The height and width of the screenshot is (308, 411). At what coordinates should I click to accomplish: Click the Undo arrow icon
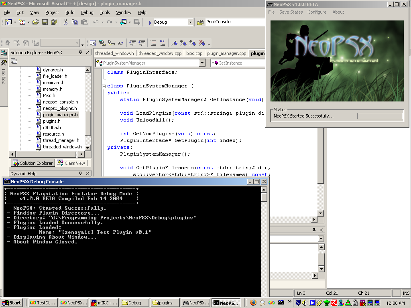pyautogui.click(x=96, y=22)
